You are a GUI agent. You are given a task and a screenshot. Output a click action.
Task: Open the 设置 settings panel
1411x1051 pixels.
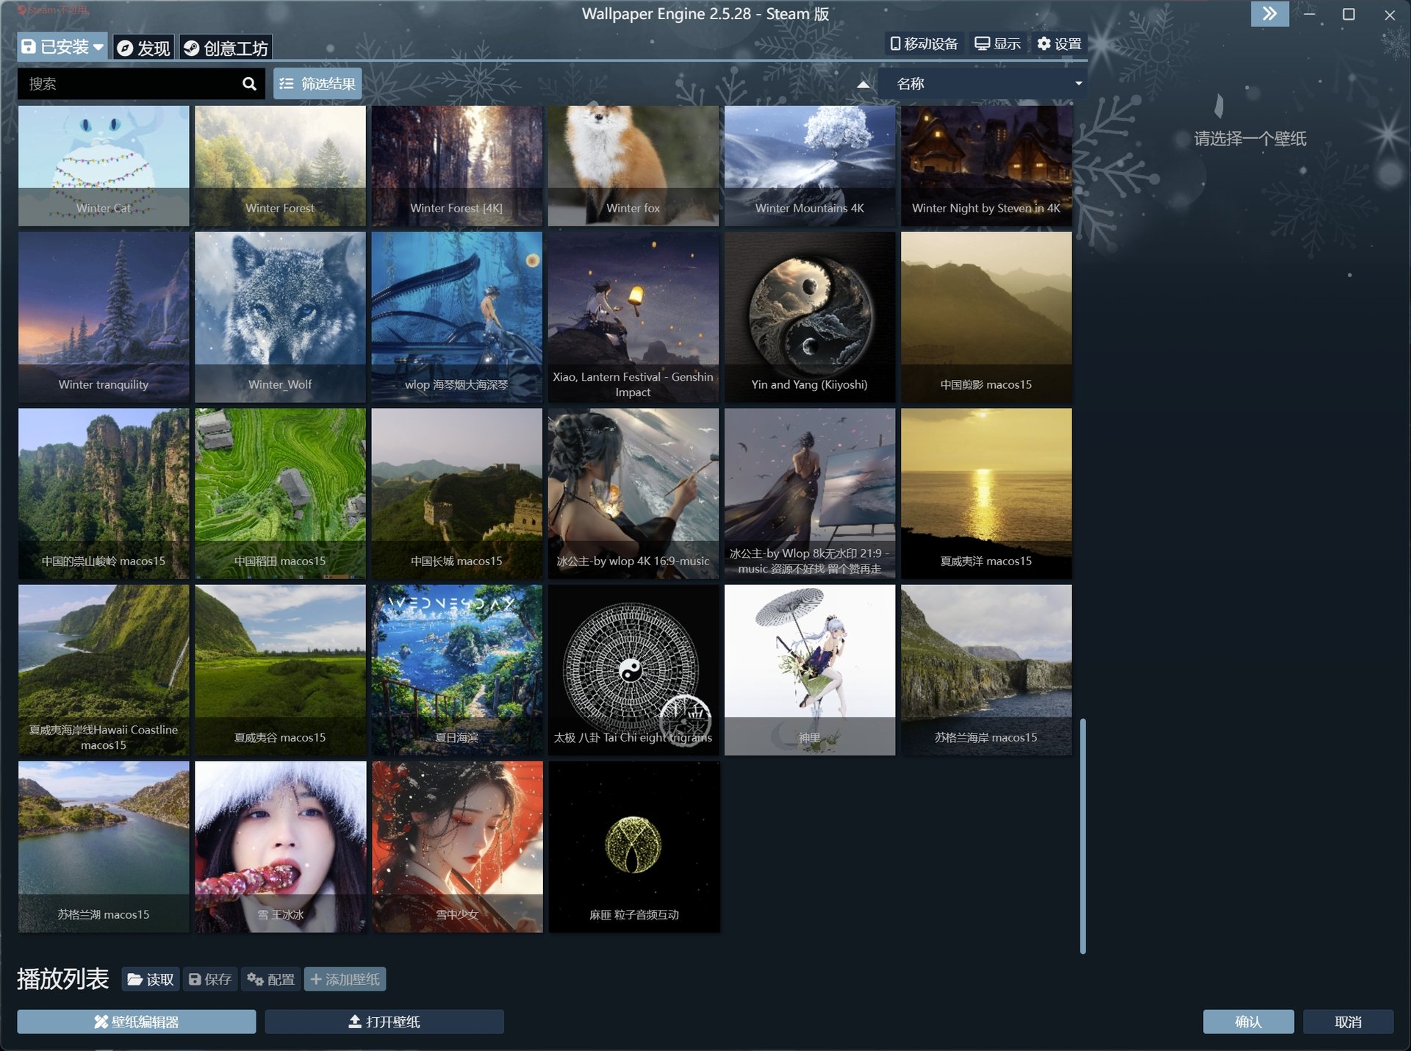click(1061, 43)
